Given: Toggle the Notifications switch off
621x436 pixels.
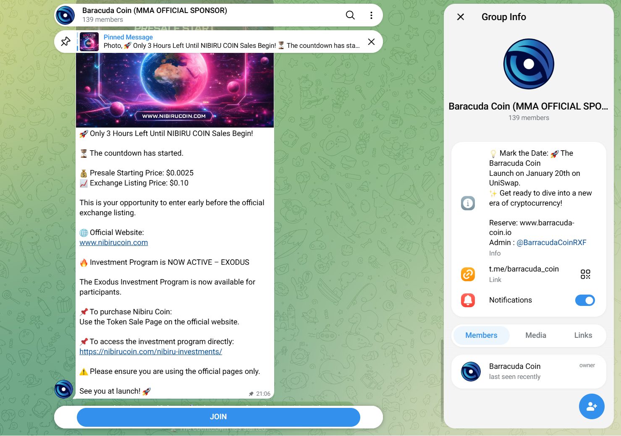Looking at the screenshot, I should click(x=585, y=300).
